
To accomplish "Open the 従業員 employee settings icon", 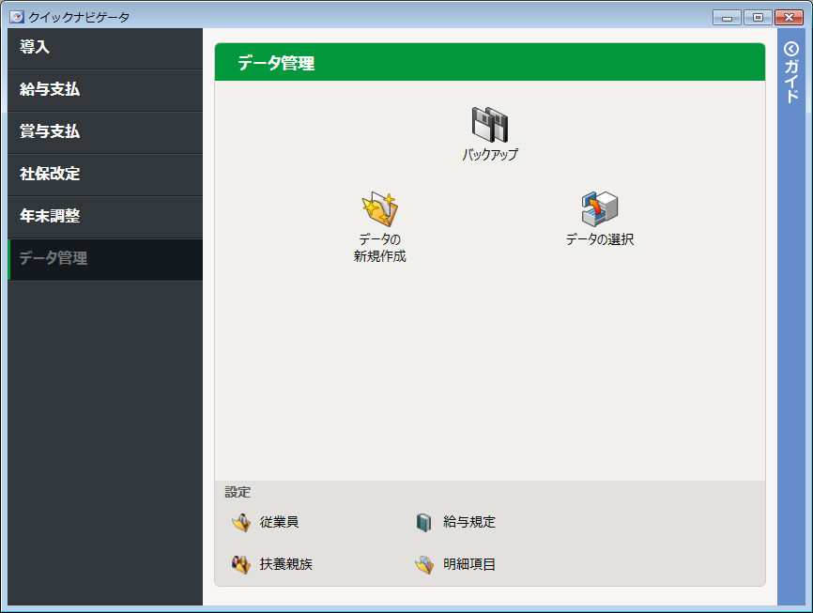I will tap(241, 523).
